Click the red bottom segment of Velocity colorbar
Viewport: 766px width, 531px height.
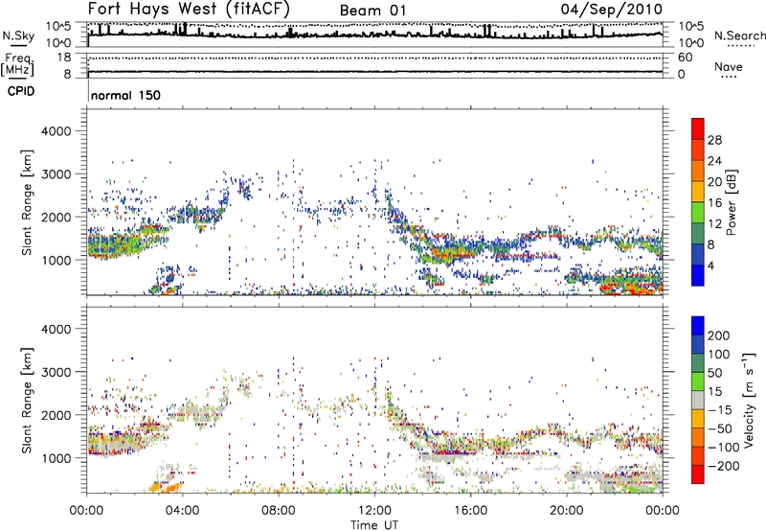coord(698,474)
